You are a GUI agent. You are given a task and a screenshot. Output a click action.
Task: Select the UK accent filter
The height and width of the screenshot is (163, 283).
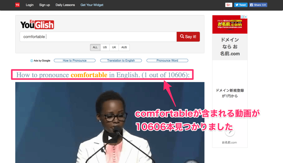pos(114,47)
